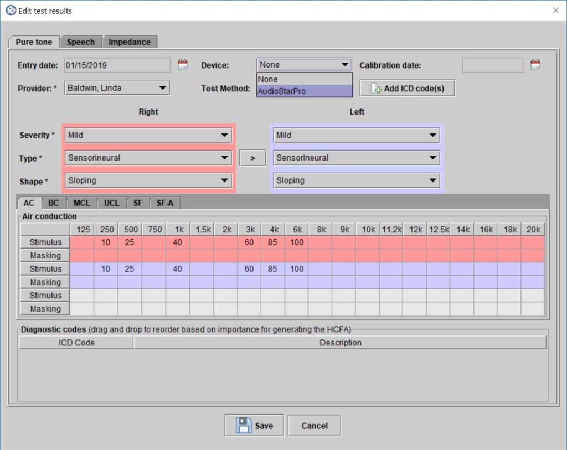
Task: Click the Cancel button
Action: pyautogui.click(x=314, y=425)
